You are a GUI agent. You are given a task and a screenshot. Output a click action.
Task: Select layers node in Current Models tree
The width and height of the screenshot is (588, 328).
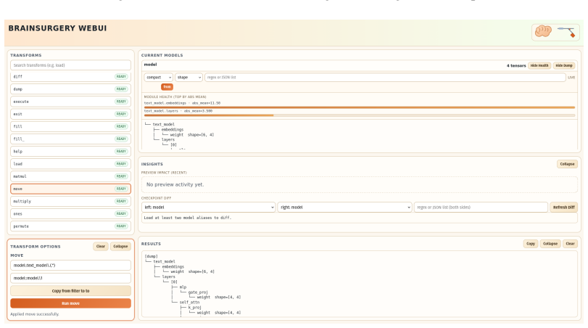coord(168,139)
